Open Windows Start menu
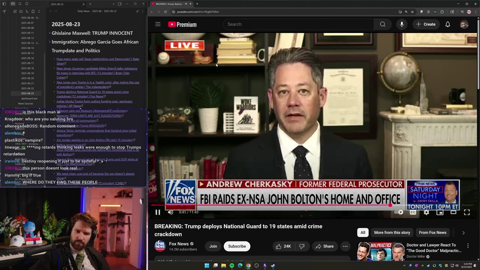Image resolution: width=480 pixels, height=270 pixels. pyautogui.click(x=207, y=266)
